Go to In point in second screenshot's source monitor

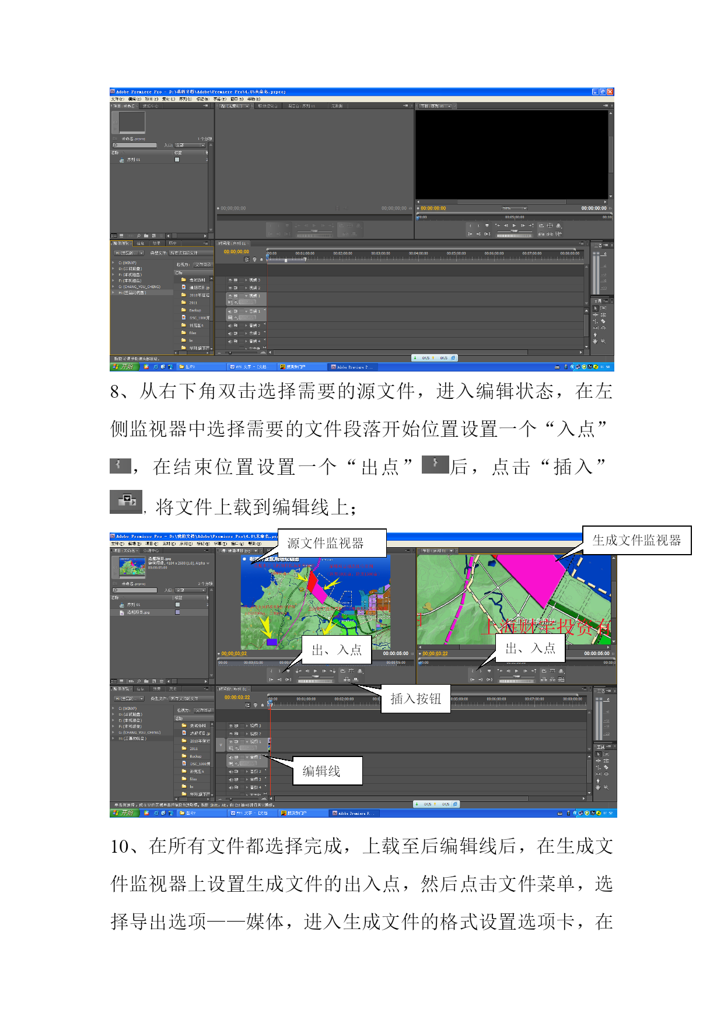[x=271, y=679]
